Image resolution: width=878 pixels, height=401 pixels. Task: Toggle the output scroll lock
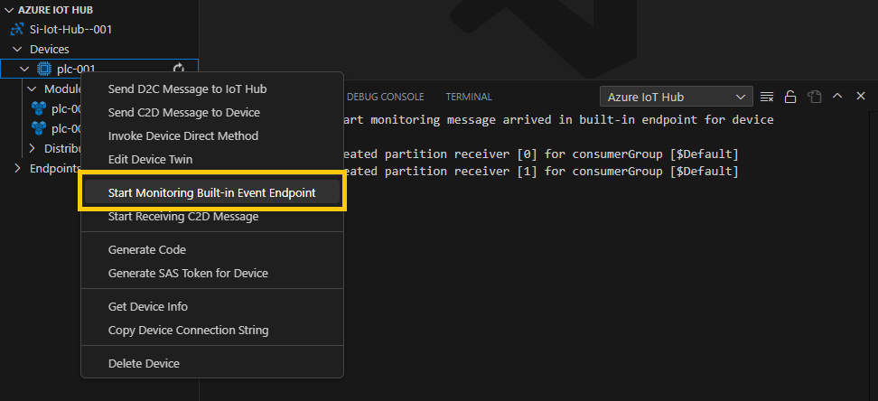click(790, 97)
